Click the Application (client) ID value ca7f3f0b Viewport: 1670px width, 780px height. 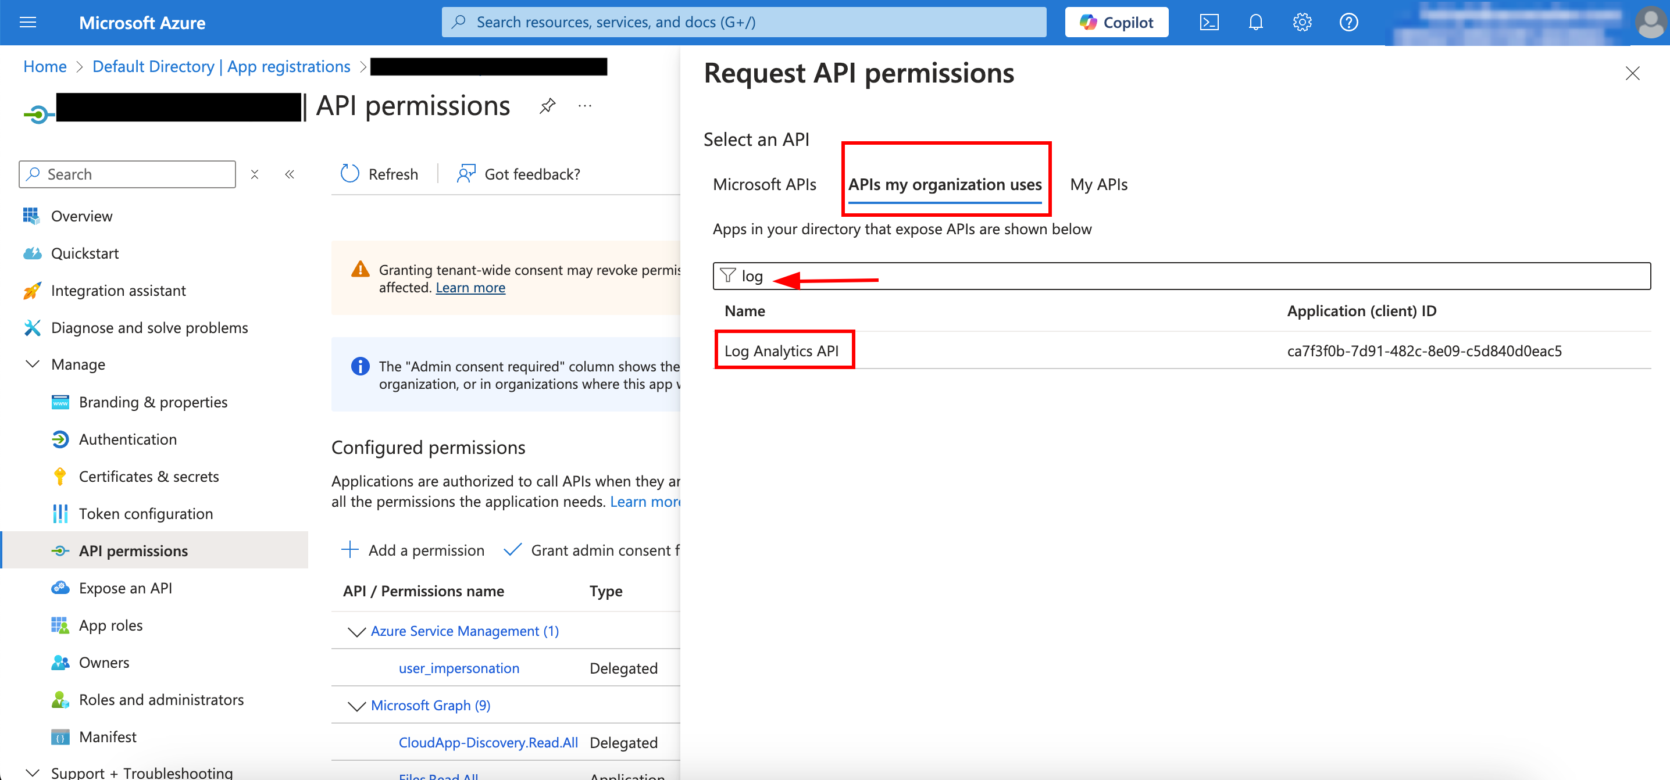point(1423,351)
